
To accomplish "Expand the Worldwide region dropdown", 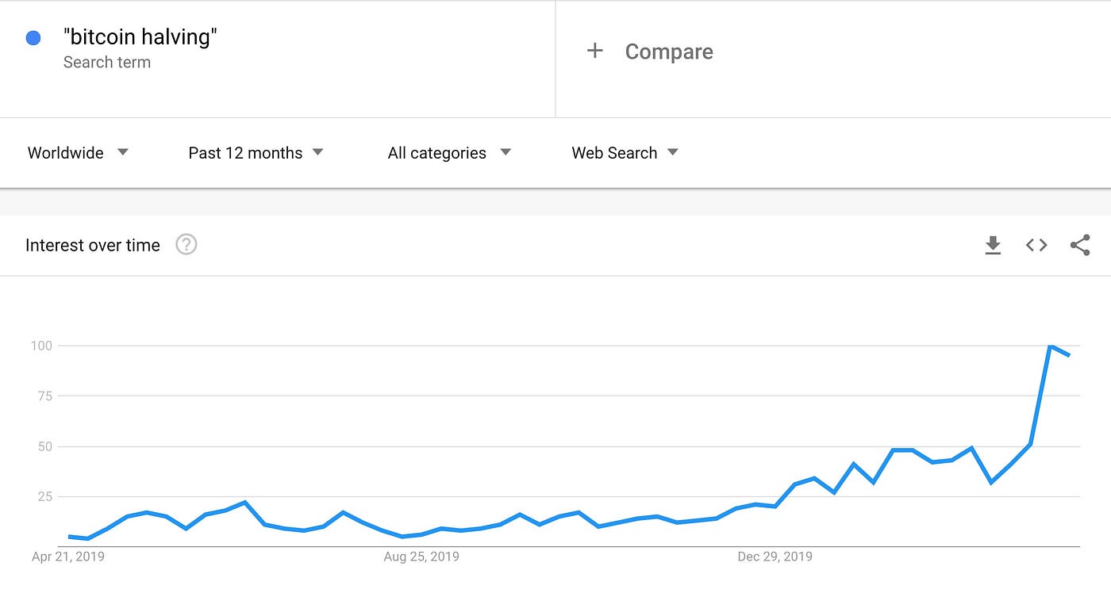I will pyautogui.click(x=78, y=153).
